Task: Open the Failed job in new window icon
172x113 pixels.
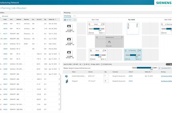Action: pyautogui.click(x=102, y=24)
